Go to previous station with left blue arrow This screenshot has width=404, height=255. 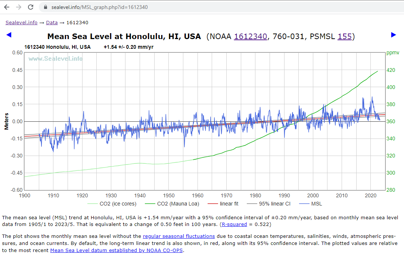tap(9, 35)
